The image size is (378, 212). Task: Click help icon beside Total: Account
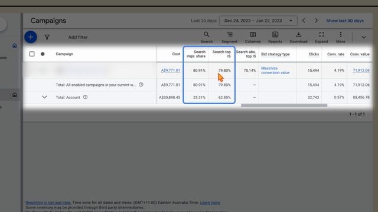[85, 97]
